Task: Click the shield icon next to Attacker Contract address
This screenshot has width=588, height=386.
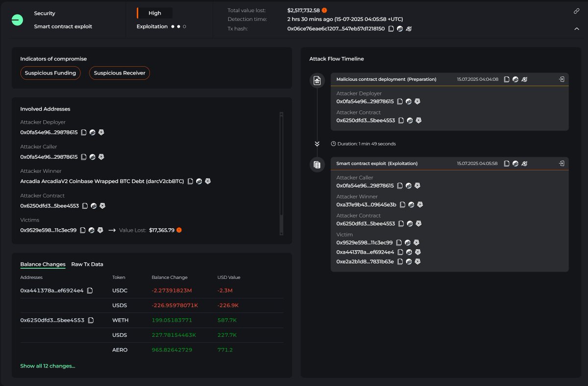Action: tap(102, 206)
